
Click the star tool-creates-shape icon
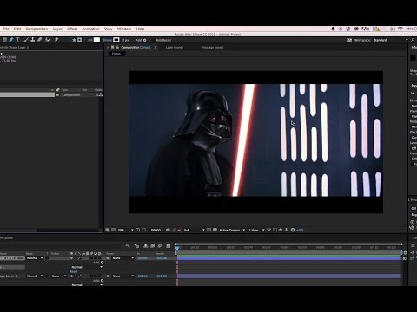74,40
